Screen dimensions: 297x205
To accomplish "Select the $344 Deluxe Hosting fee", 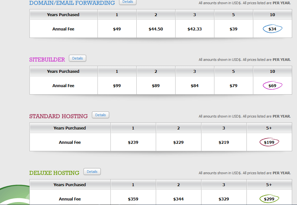I will point(178,199).
